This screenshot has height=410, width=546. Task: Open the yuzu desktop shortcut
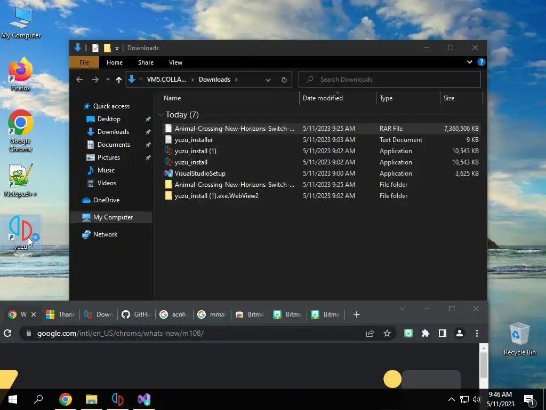click(x=20, y=233)
